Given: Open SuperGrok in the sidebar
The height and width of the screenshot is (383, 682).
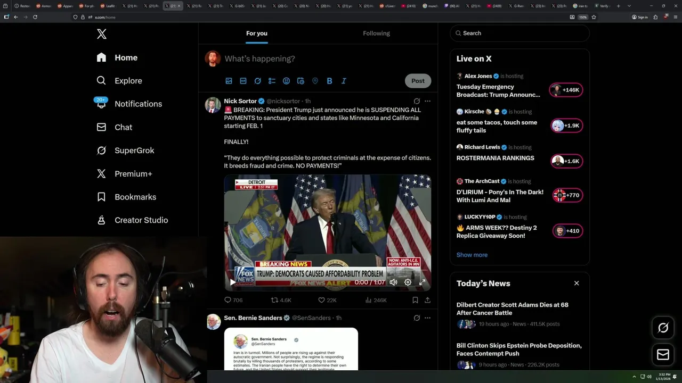Looking at the screenshot, I should (125, 151).
